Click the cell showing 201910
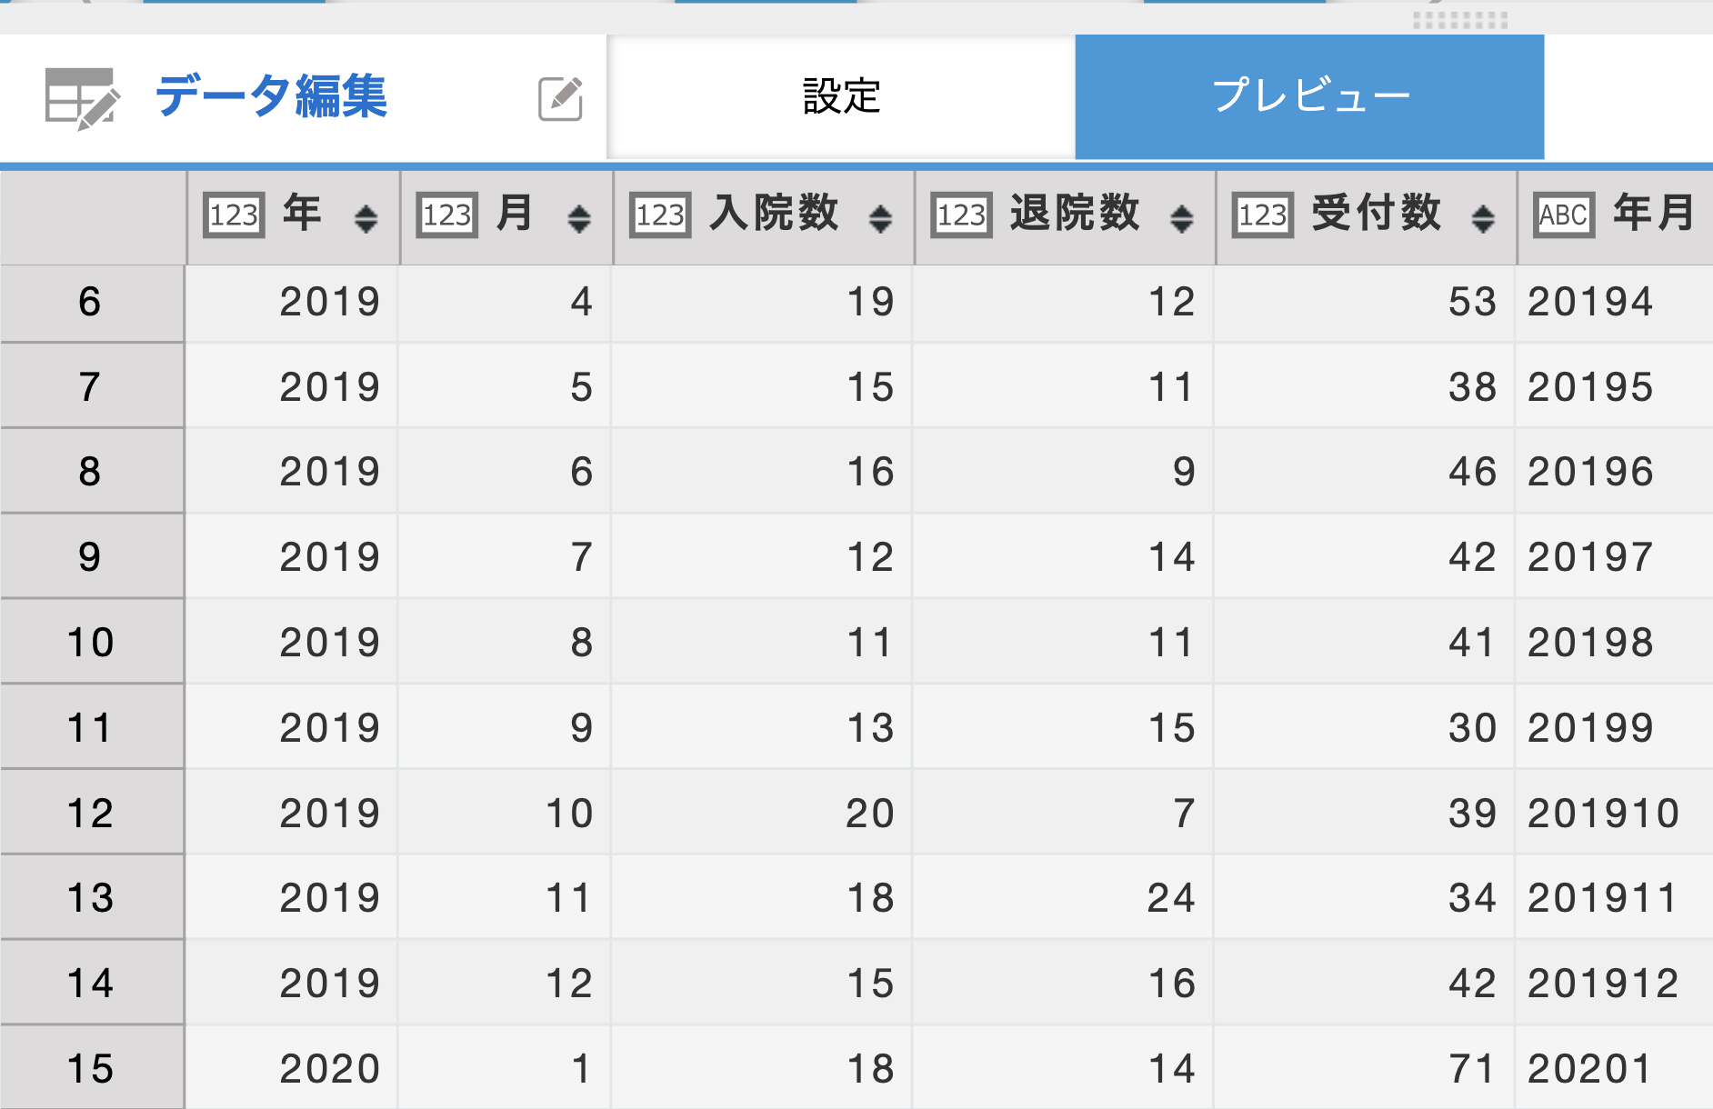The height and width of the screenshot is (1109, 1713). [1604, 813]
